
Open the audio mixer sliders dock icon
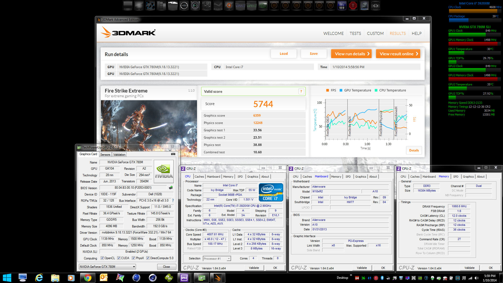click(206, 5)
